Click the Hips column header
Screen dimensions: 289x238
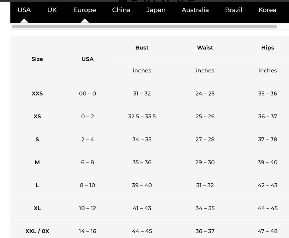[x=267, y=48]
